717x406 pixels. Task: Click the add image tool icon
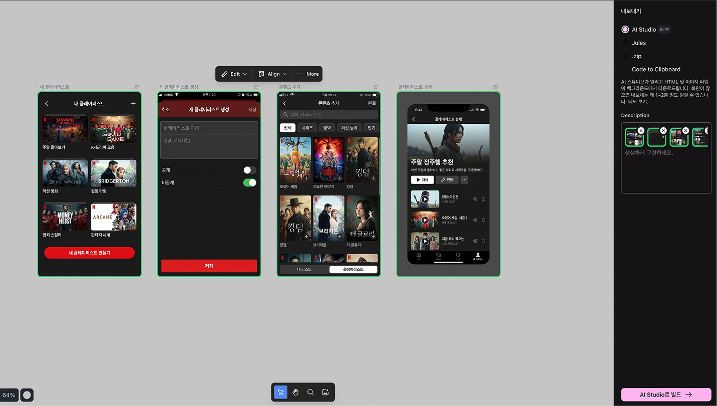[325, 392]
